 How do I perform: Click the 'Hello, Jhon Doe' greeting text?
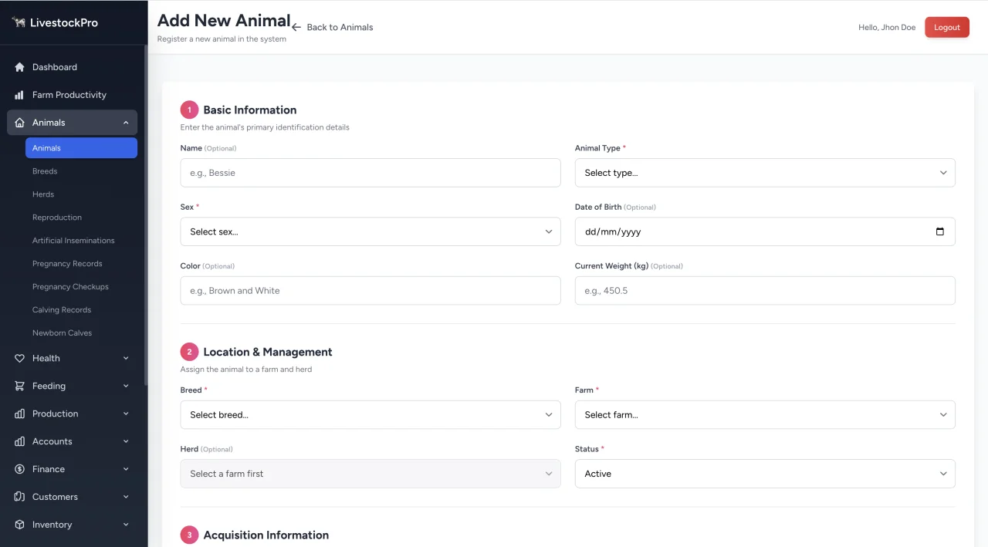887,27
